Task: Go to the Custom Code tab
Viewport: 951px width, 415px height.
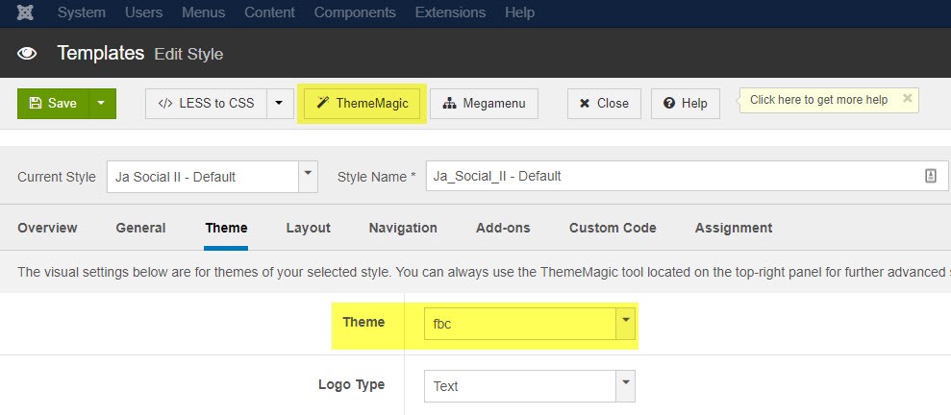Action: (613, 228)
